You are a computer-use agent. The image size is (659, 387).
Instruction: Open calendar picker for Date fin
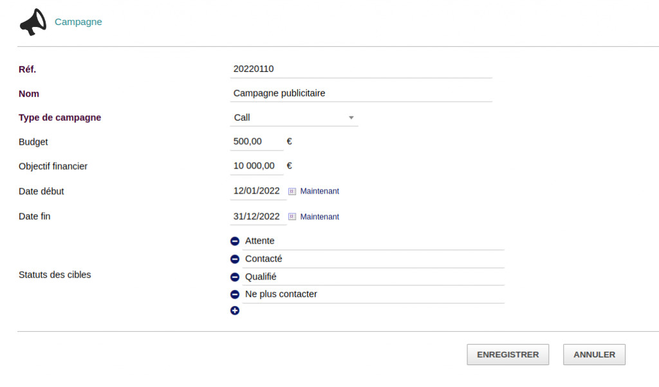292,217
